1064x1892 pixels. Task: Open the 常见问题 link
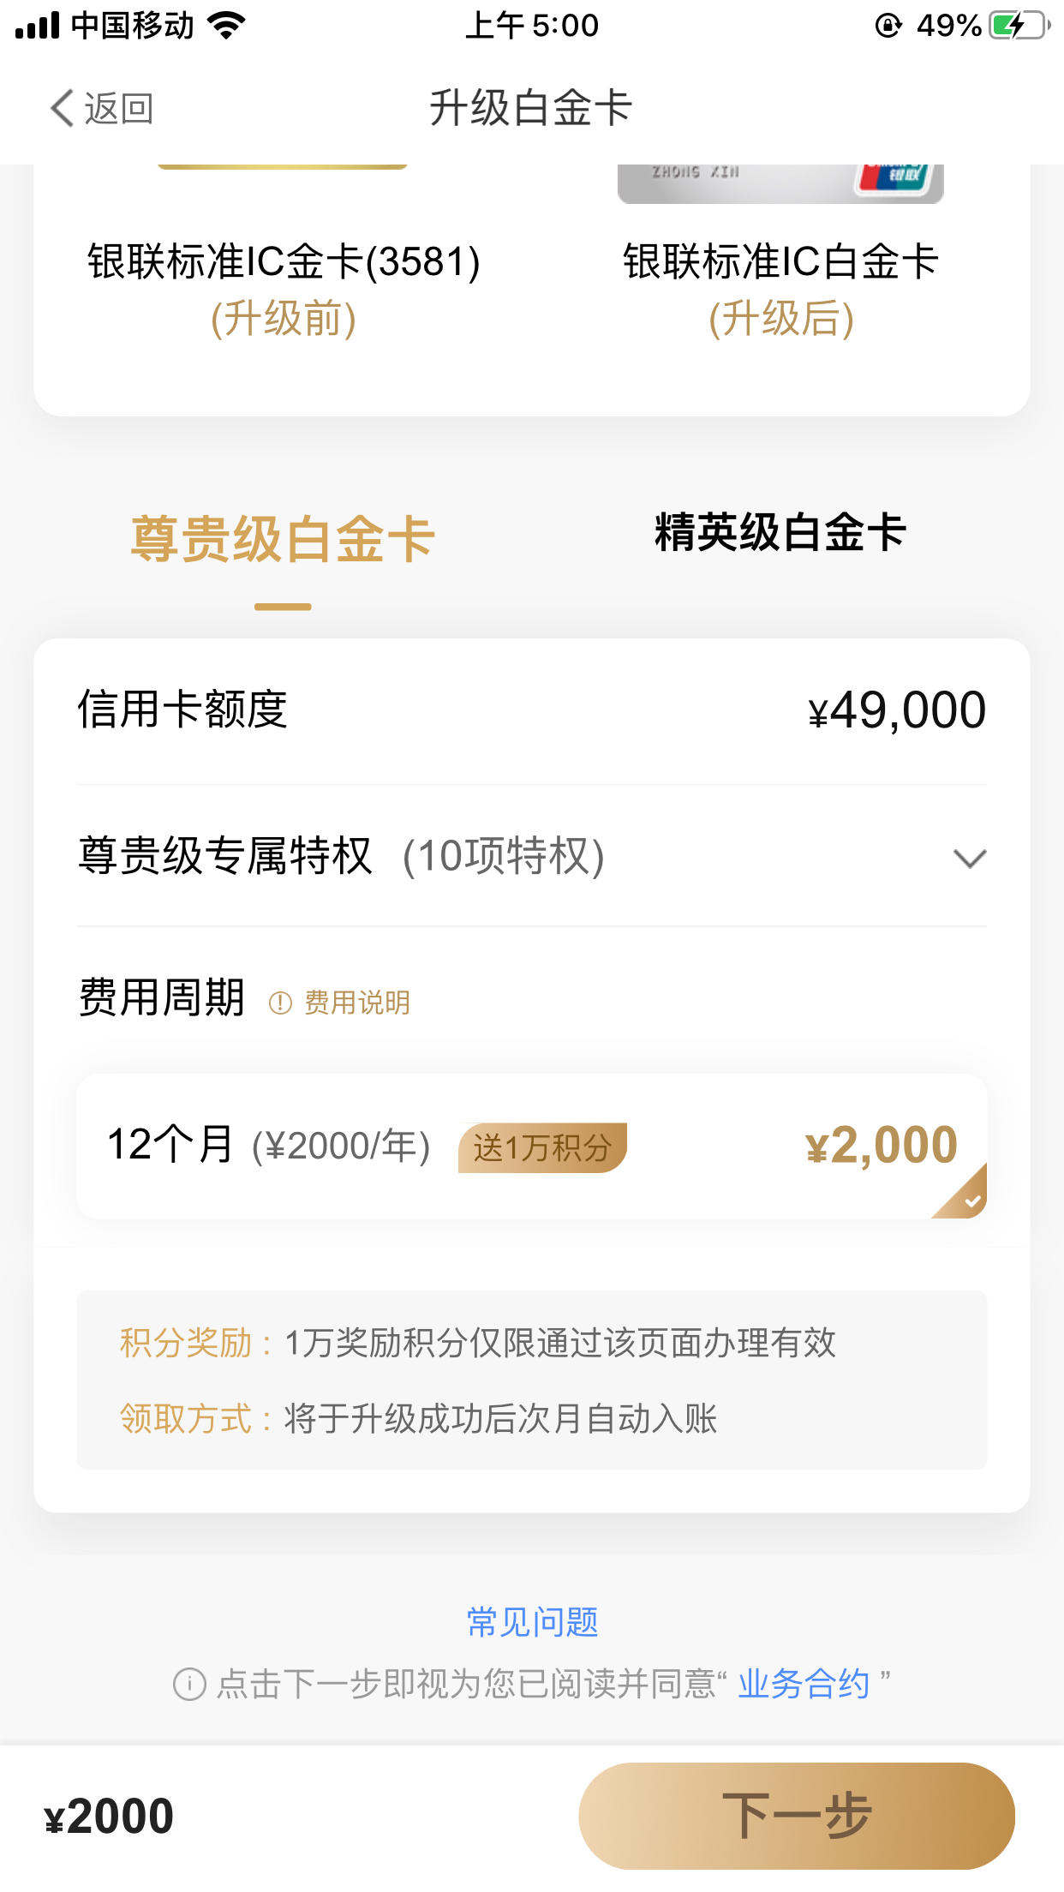pos(532,1621)
